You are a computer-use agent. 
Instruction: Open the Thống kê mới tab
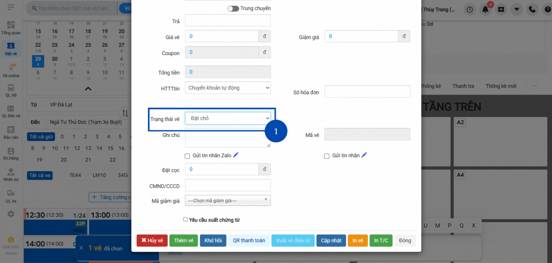click(501, 86)
